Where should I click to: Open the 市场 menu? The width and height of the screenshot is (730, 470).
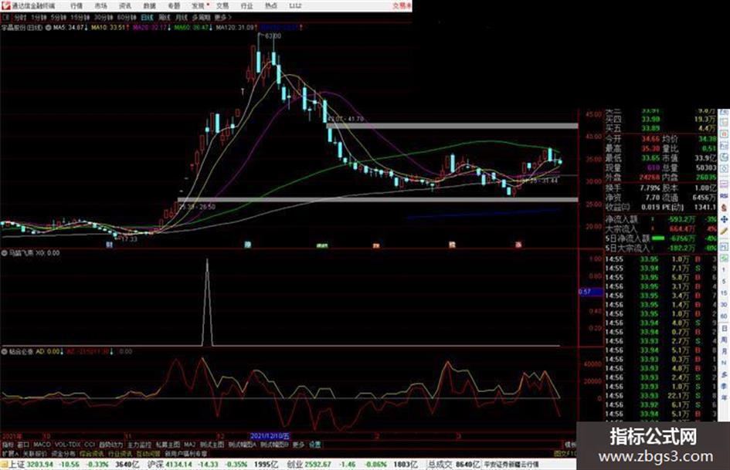click(x=100, y=5)
